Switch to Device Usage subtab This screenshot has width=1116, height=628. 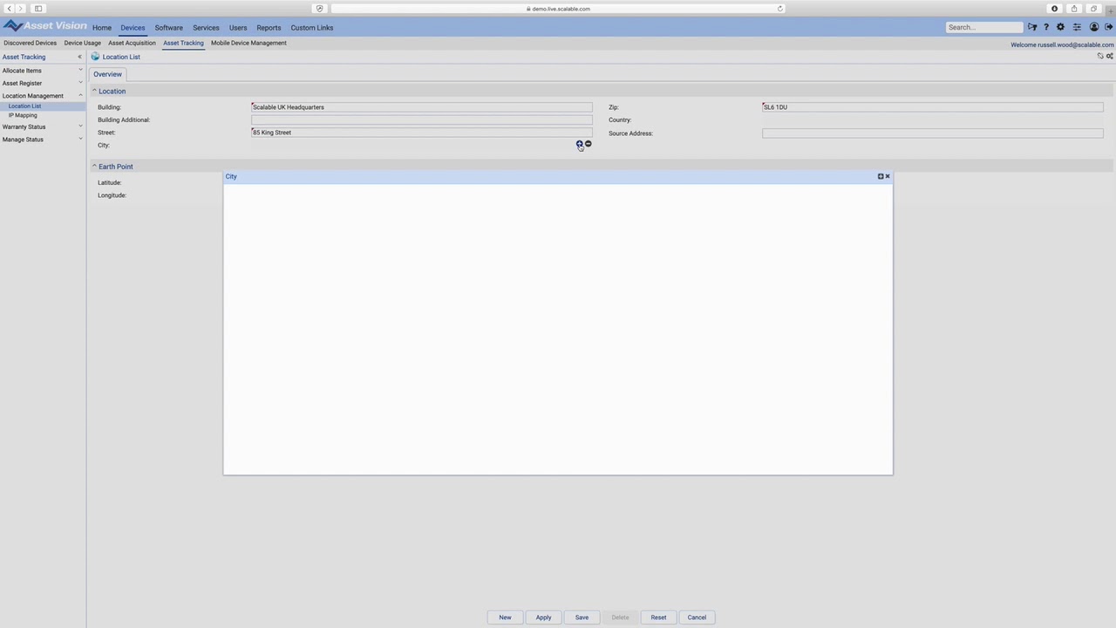pyautogui.click(x=82, y=43)
